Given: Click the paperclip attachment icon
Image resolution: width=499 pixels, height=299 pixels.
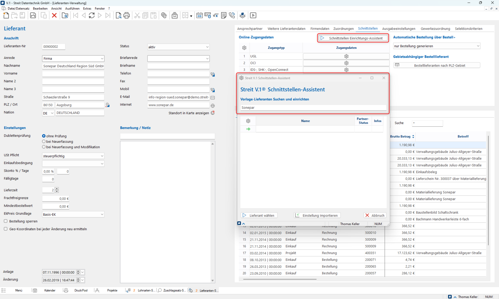Looking at the screenshot, I should point(164,15).
